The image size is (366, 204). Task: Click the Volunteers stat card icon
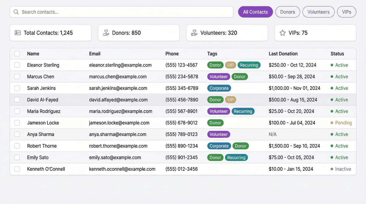tap(194, 32)
